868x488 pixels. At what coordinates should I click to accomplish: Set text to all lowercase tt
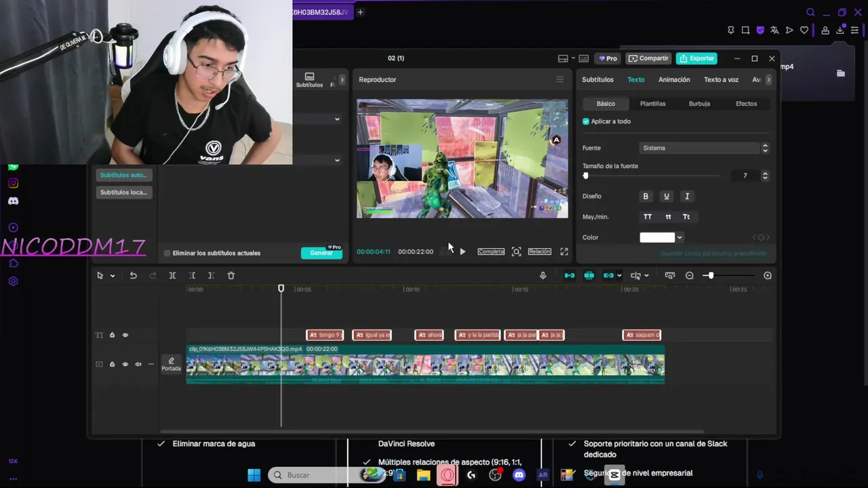[x=668, y=217]
